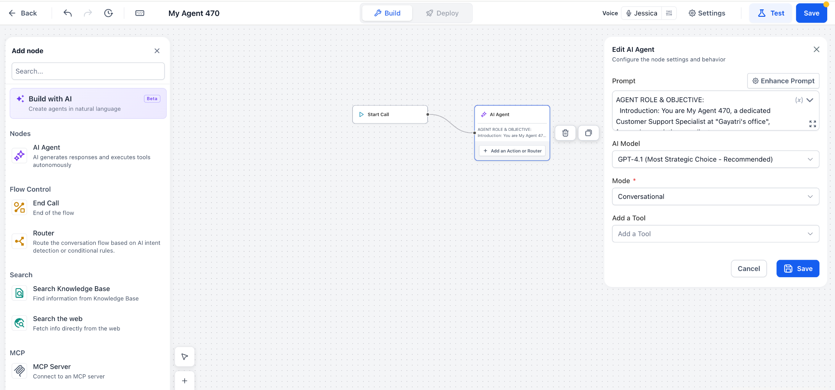Viewport: 835px width, 390px height.
Task: Click the undo arrow icon
Action: point(68,13)
